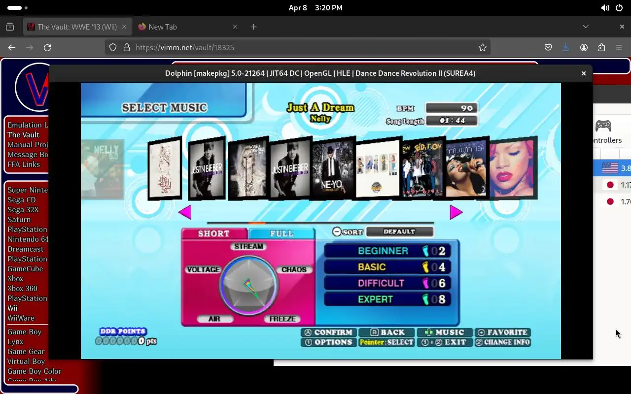Viewport: 631px width, 394px height.
Task: Open The Vault link in sidebar
Action: (23, 134)
